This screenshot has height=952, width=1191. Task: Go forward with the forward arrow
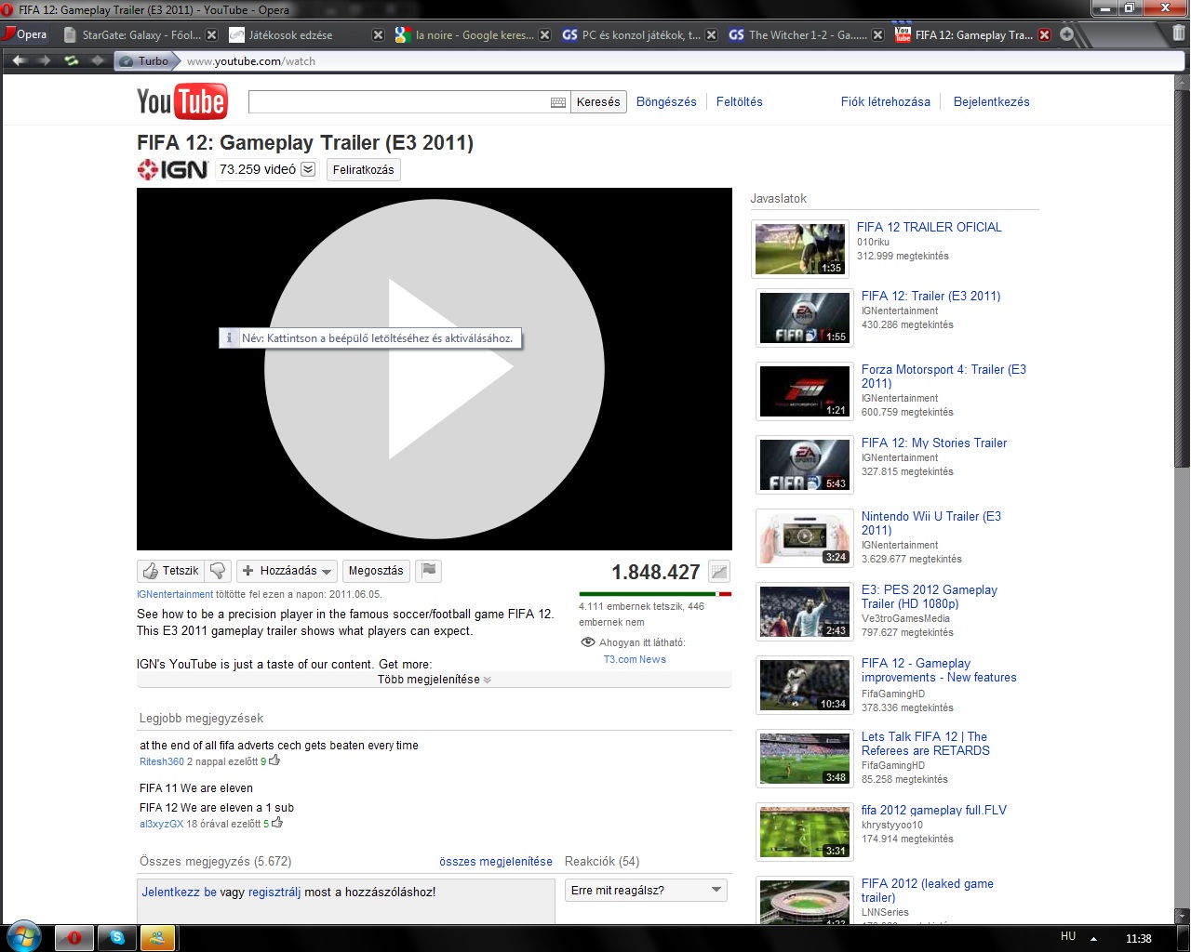pyautogui.click(x=45, y=61)
